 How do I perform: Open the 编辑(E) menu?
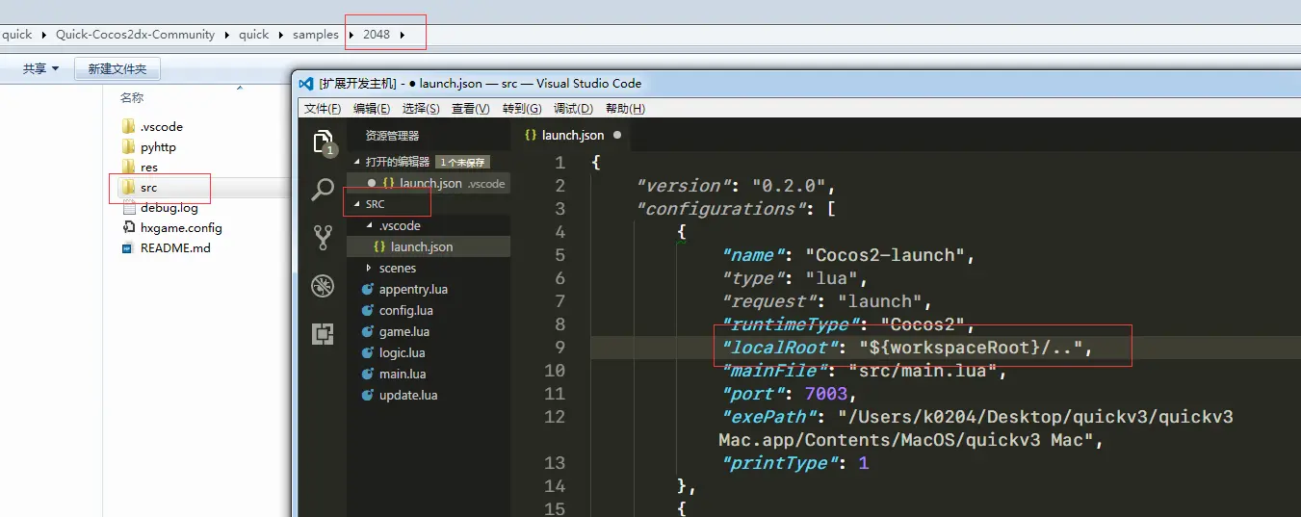372,109
